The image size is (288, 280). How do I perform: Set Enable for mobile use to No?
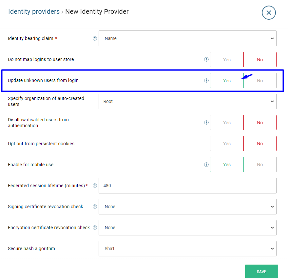(x=260, y=165)
